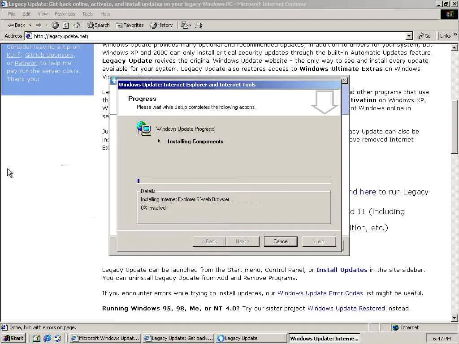Open the Search toolbar button

pyautogui.click(x=98, y=25)
